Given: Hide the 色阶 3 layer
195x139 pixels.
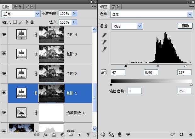Looking at the screenshot, I should [x=4, y=54].
